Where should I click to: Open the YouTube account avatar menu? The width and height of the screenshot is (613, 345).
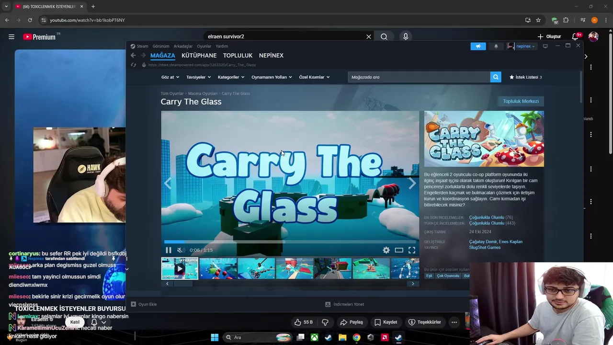(593, 36)
